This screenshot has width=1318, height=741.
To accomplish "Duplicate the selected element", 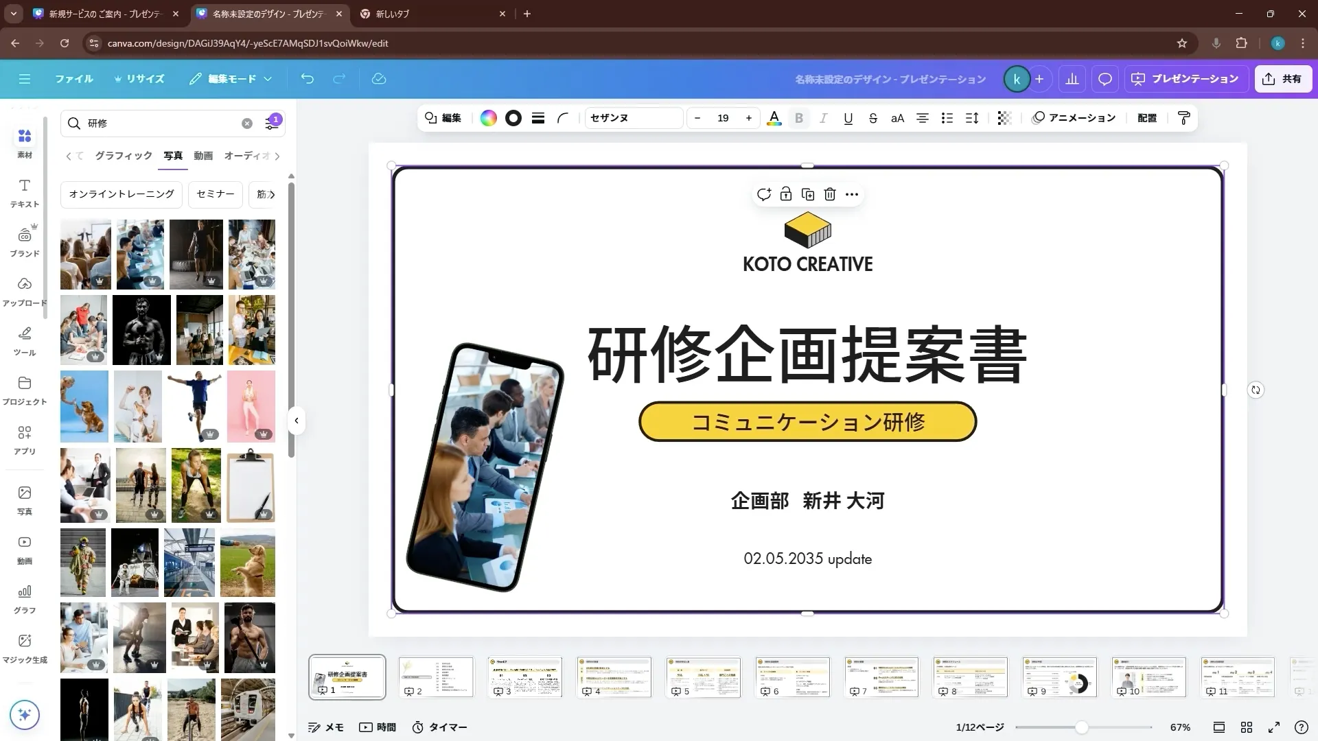I will (x=808, y=194).
